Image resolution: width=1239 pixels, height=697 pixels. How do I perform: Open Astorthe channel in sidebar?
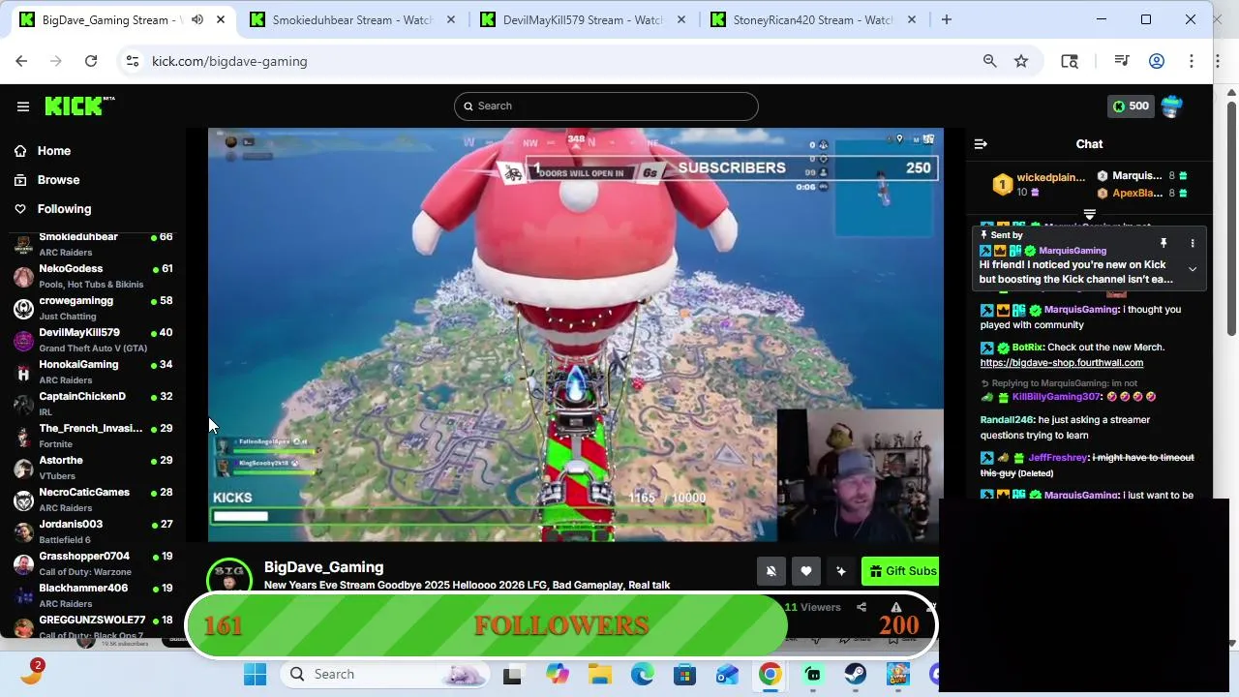click(91, 468)
